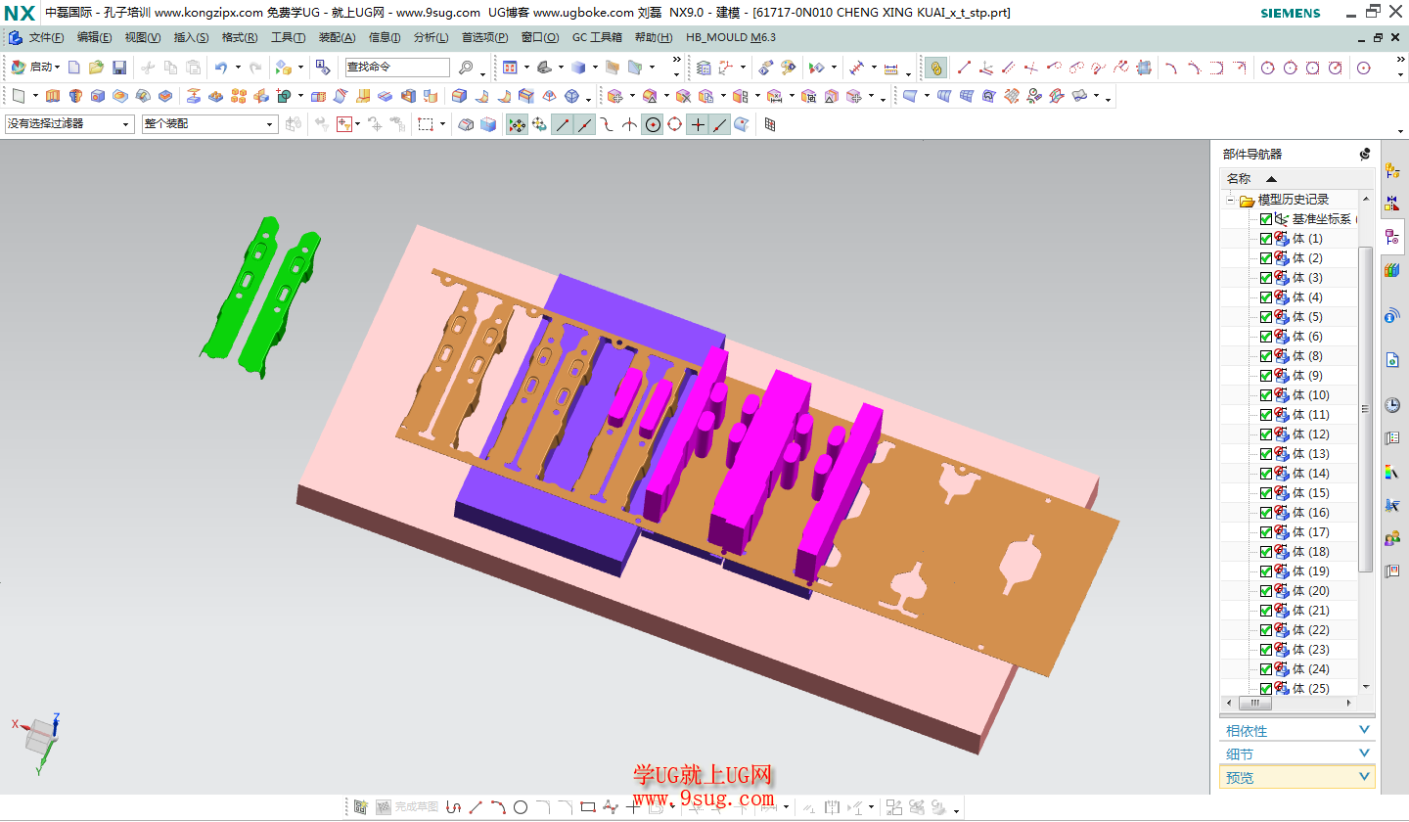
Task: Open the Assembly Navigator sidebar tab
Action: click(1392, 171)
